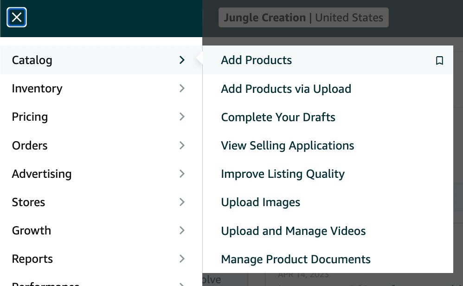Open the Stores menu category
Viewport: 463px width, 286px height.
coord(101,202)
